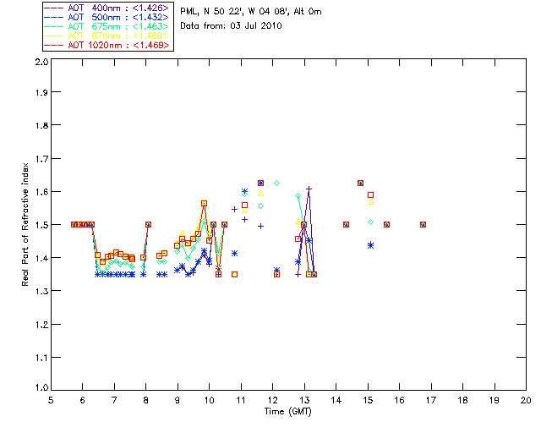Click x-axis hour label '13'

304,400
